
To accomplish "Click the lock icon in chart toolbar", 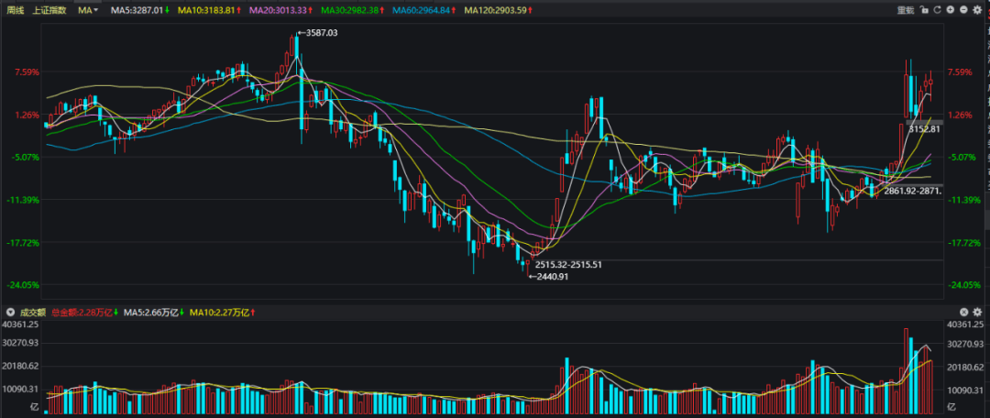I will click(x=925, y=10).
